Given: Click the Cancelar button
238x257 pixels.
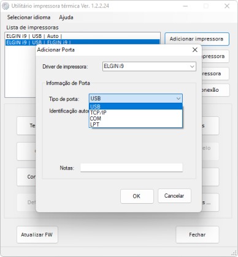Looking at the screenshot, I should [x=174, y=196].
